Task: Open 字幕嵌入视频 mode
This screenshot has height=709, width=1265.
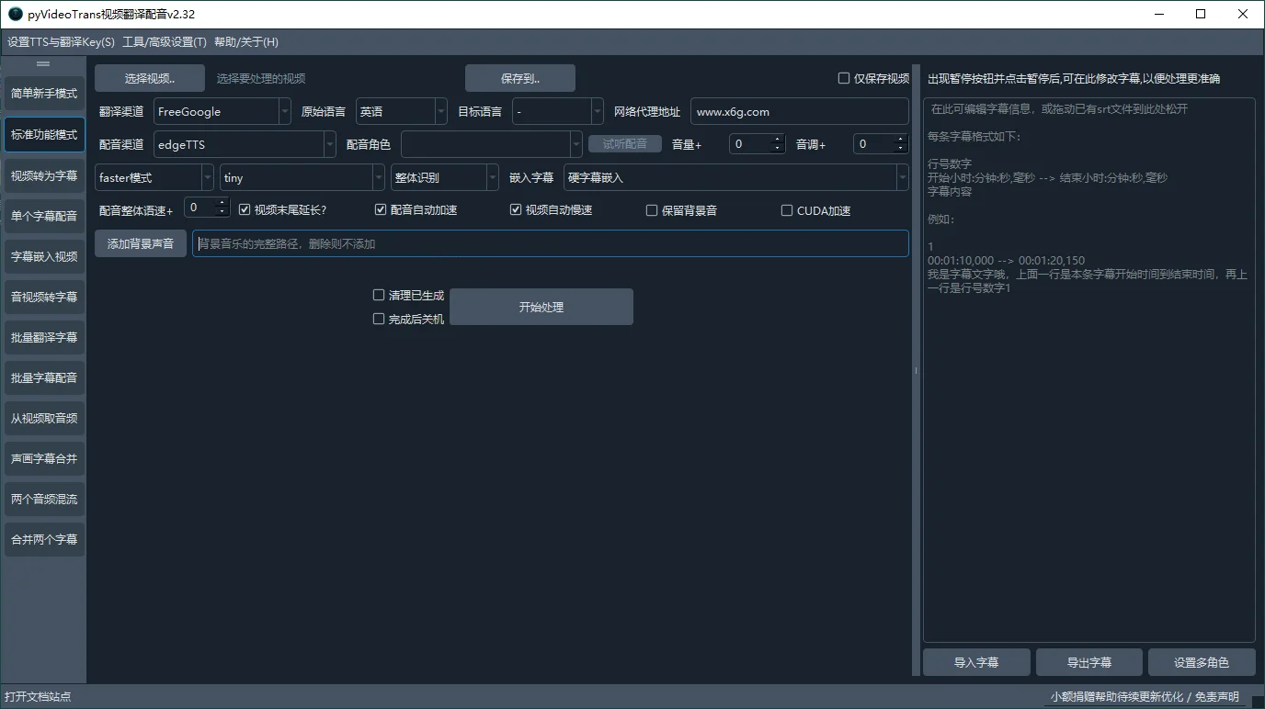Action: coord(43,256)
